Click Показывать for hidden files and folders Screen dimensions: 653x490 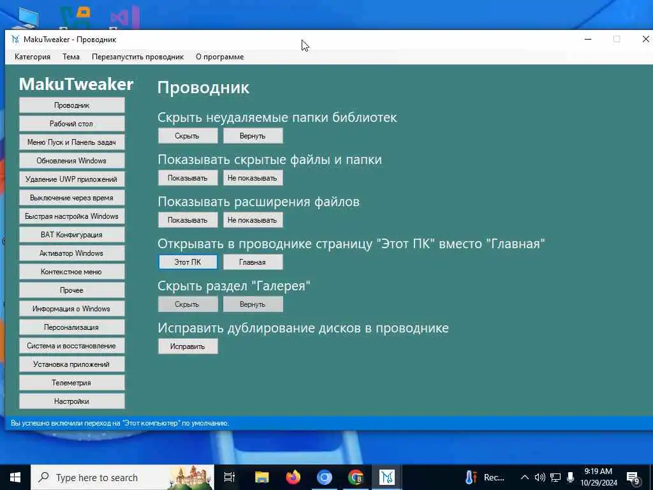(x=187, y=178)
